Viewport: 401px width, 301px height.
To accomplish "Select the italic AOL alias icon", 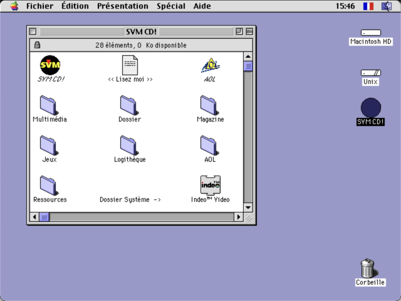I will [211, 65].
